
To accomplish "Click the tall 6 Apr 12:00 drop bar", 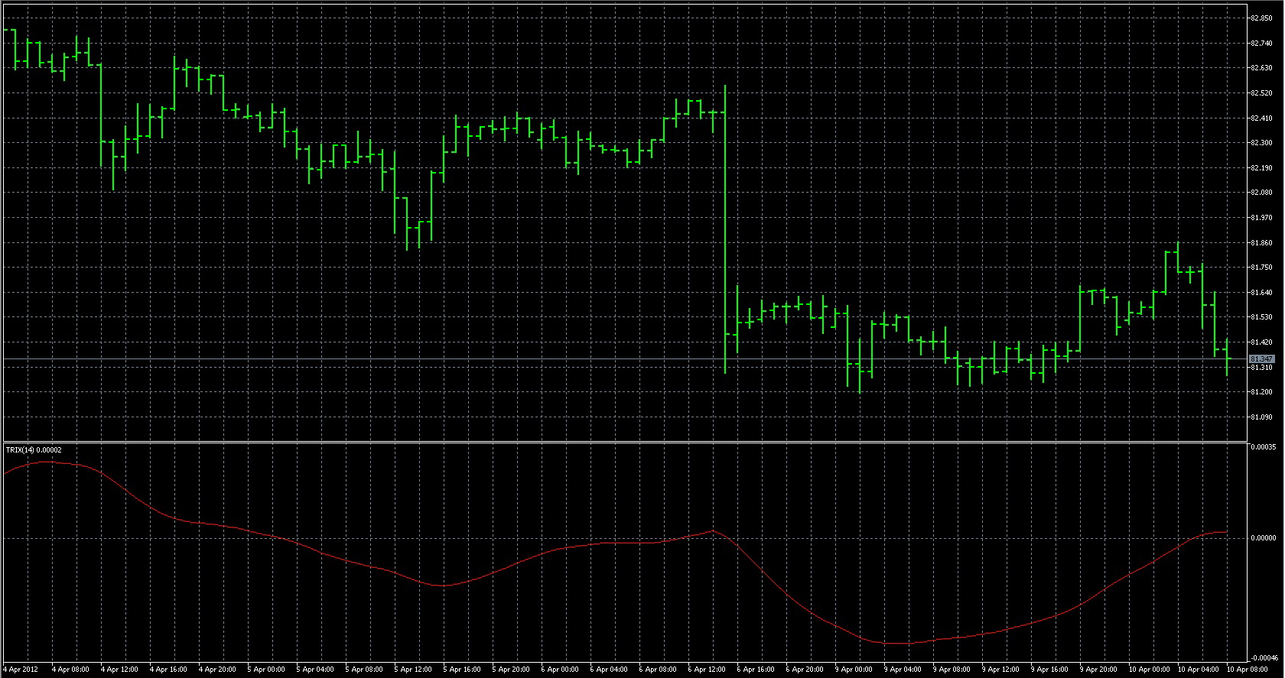I will click(725, 229).
